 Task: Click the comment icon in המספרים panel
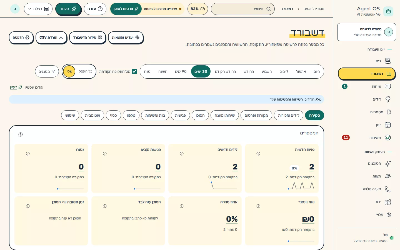pos(21,134)
